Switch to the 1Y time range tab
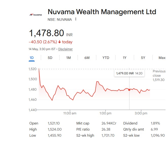Screen dimensions: 168x146 (124, 58)
